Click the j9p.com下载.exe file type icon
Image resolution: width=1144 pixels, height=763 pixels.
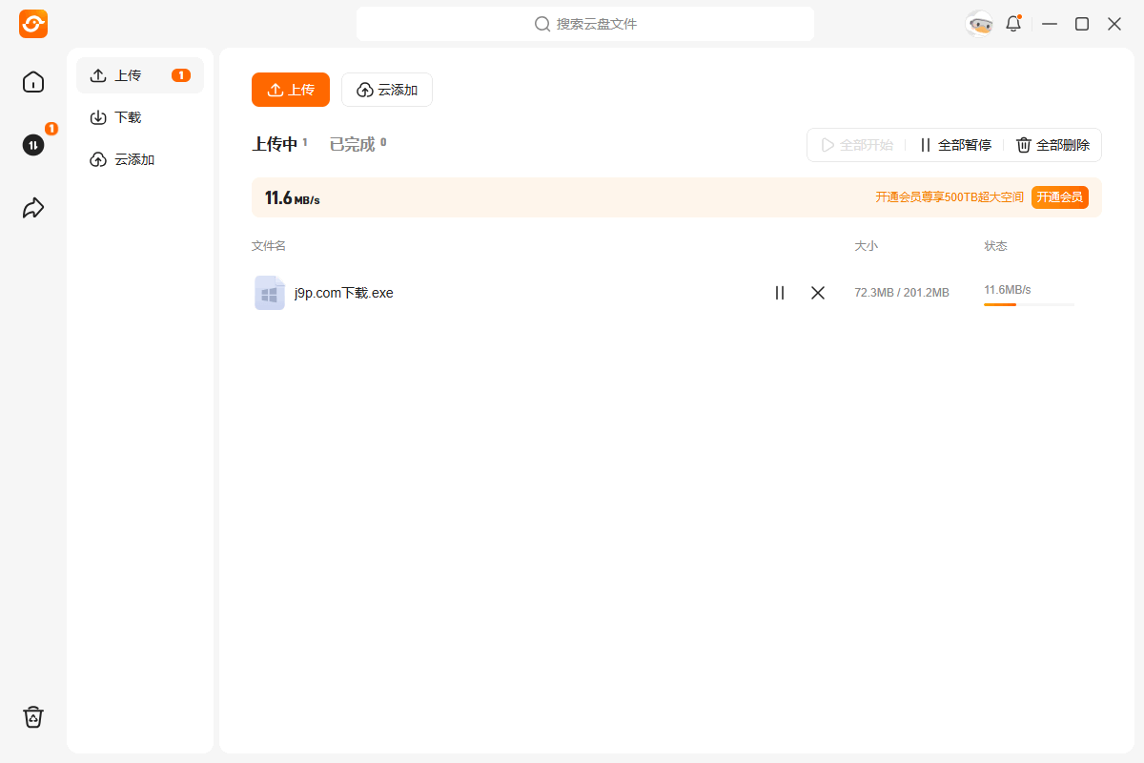270,293
